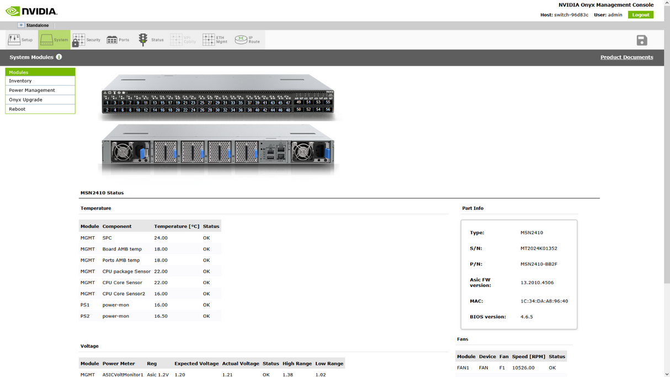This screenshot has width=670, height=377.
Task: Click the Low Range column header
Action: coord(329,364)
